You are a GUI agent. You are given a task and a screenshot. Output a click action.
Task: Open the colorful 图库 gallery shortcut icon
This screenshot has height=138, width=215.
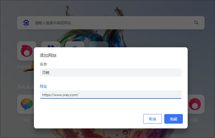tap(26, 104)
